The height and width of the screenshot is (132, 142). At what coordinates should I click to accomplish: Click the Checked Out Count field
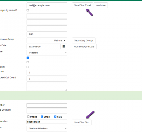click(47, 79)
